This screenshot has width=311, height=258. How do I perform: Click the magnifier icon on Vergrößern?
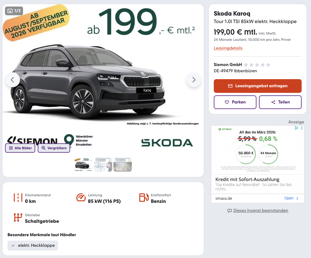[44, 148]
